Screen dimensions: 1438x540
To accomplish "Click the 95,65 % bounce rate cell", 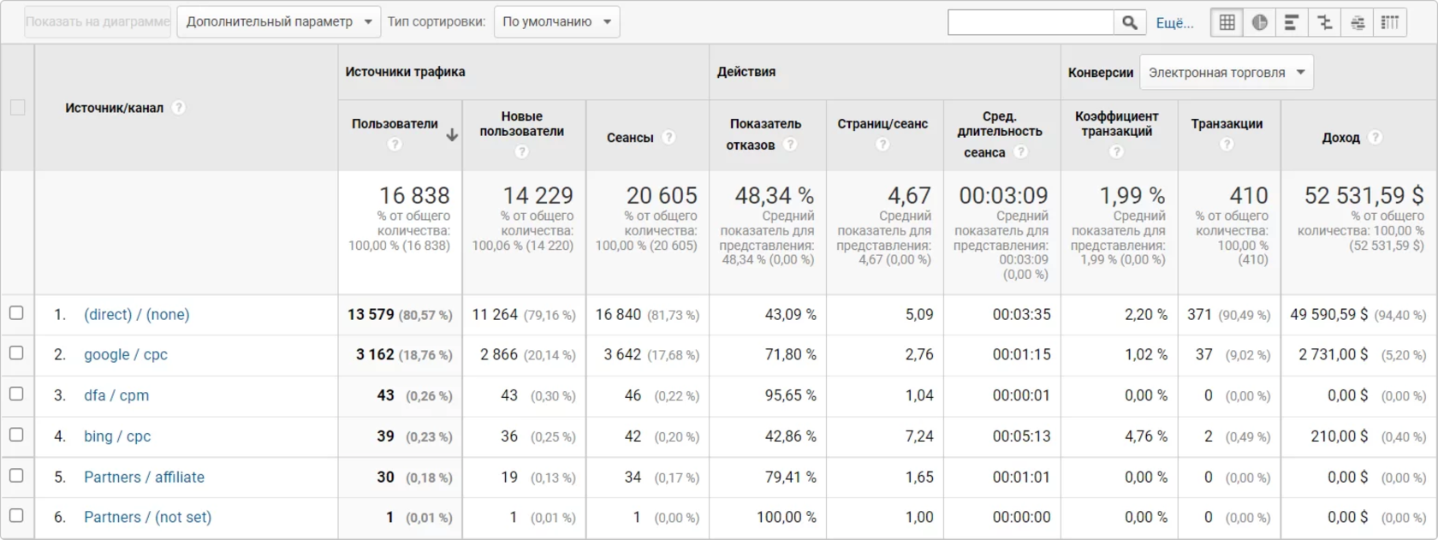I will click(790, 395).
